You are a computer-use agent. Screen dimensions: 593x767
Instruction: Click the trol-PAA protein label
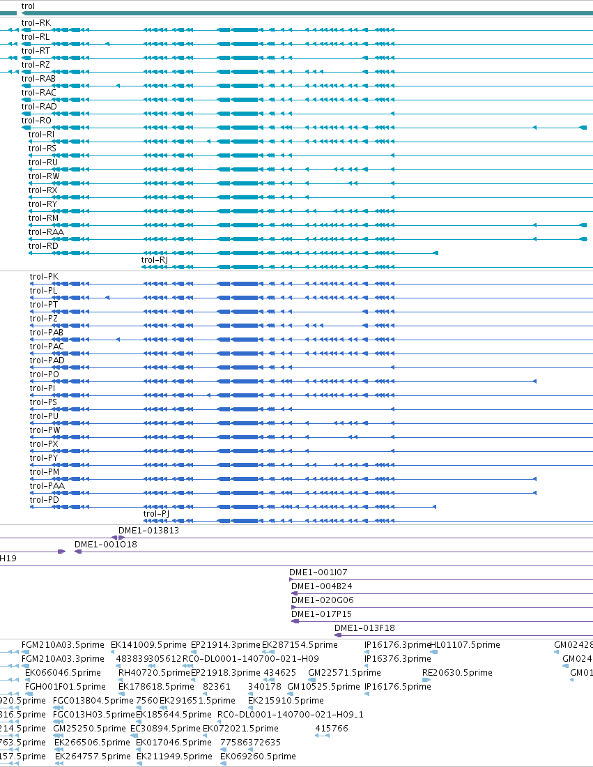[x=47, y=486]
